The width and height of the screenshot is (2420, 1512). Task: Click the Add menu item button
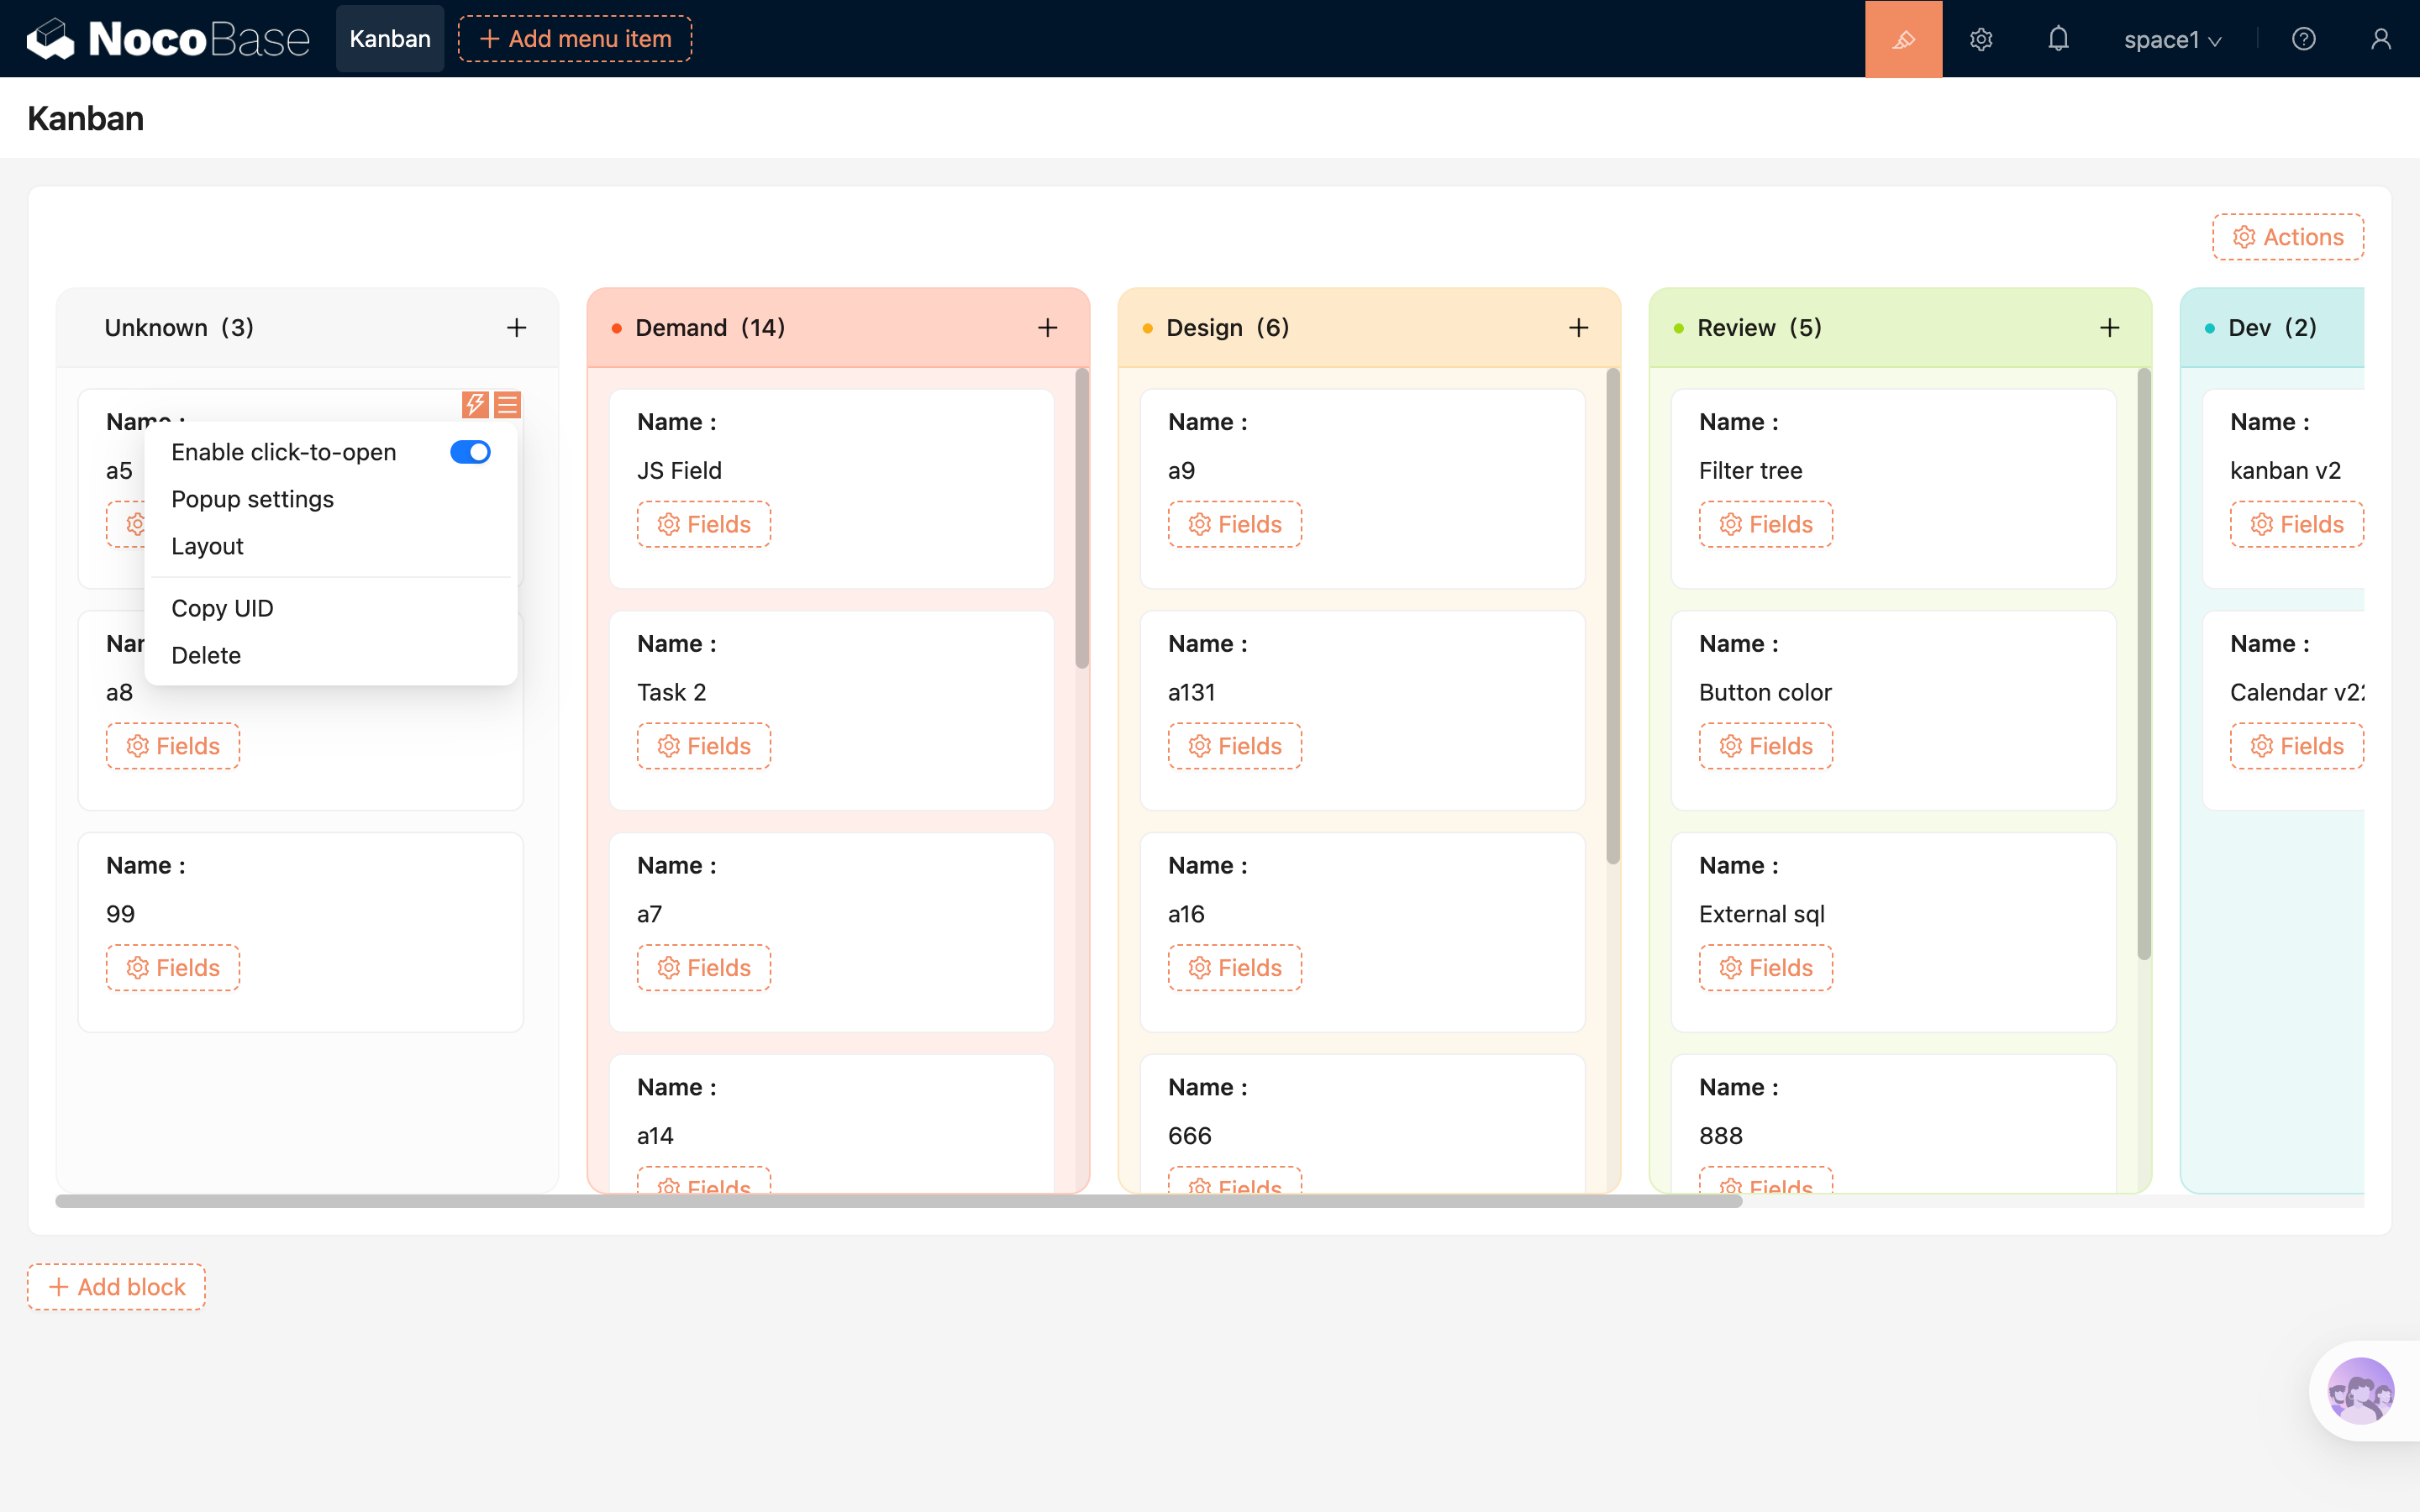tap(575, 39)
